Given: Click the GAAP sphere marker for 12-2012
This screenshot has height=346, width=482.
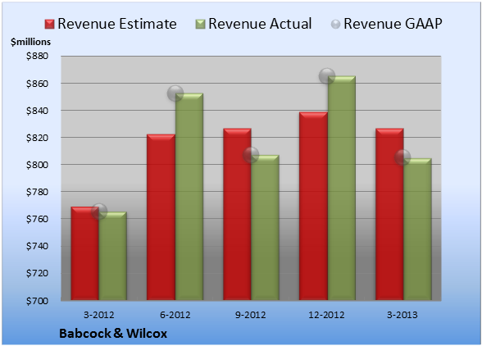Looking at the screenshot, I should (x=327, y=75).
